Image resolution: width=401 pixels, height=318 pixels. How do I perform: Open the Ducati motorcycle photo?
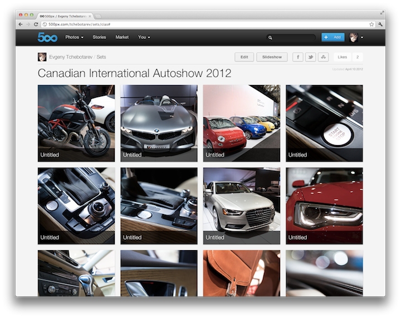pyautogui.click(x=76, y=123)
